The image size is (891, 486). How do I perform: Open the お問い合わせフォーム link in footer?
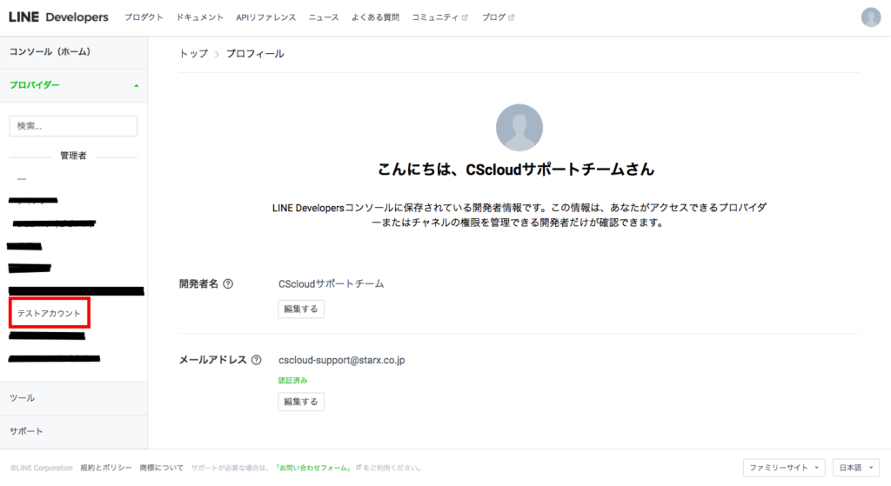point(312,468)
